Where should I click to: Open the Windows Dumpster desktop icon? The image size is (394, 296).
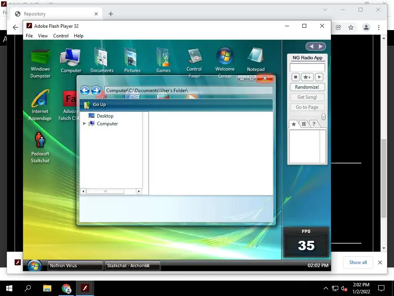tap(40, 63)
